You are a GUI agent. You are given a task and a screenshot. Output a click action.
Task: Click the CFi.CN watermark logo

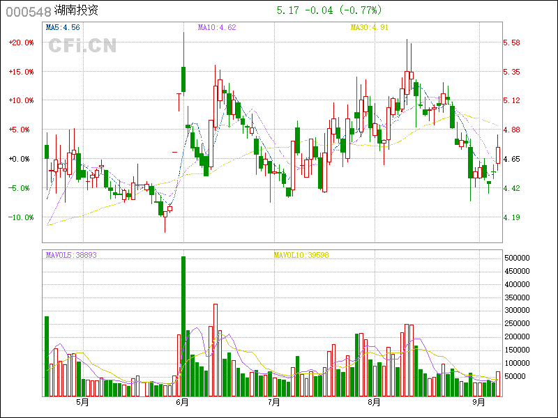point(82,45)
